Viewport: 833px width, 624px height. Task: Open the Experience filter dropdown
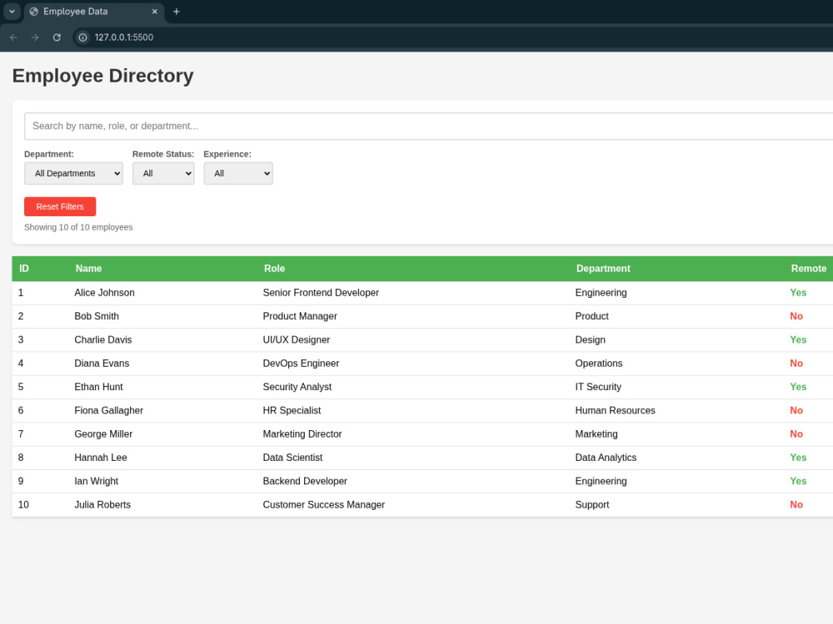238,173
